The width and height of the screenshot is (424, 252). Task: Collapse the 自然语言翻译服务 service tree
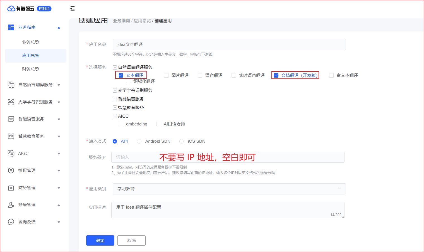[x=115, y=67]
